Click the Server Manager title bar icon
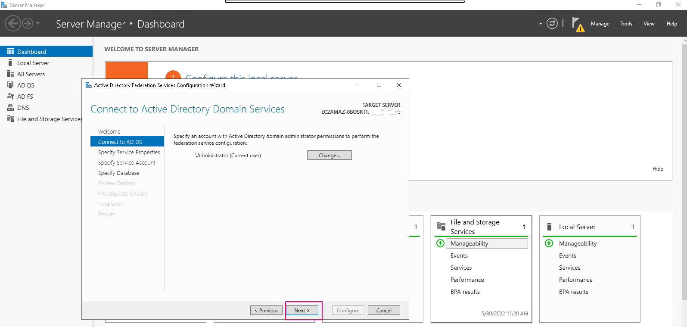 point(4,5)
